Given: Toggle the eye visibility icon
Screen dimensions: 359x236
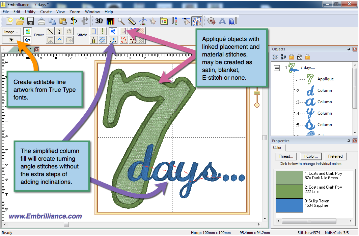Looking at the screenshot, I should click(27, 40).
